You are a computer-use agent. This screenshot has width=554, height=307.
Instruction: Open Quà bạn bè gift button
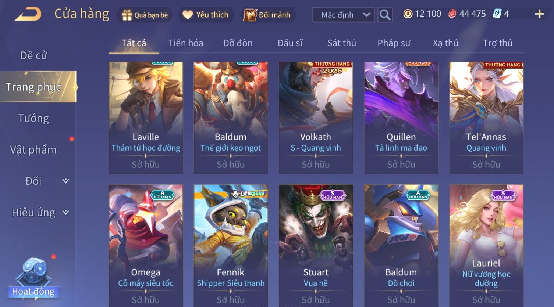tap(145, 15)
